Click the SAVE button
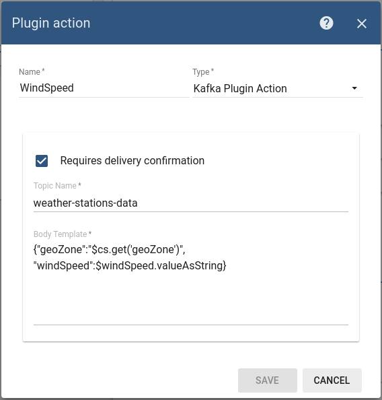The height and width of the screenshot is (400, 382). point(267,380)
